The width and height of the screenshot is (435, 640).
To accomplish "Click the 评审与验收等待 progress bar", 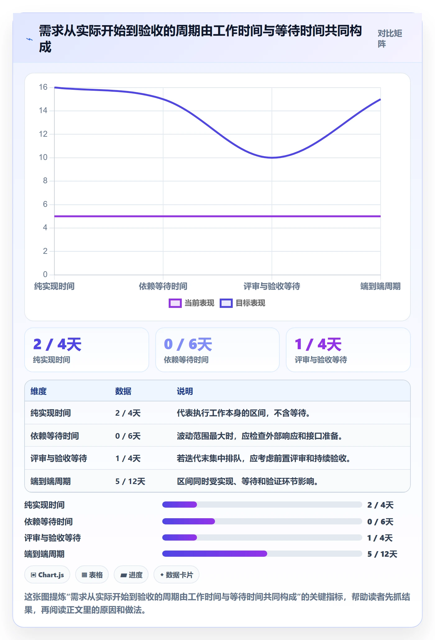I will coord(262,537).
